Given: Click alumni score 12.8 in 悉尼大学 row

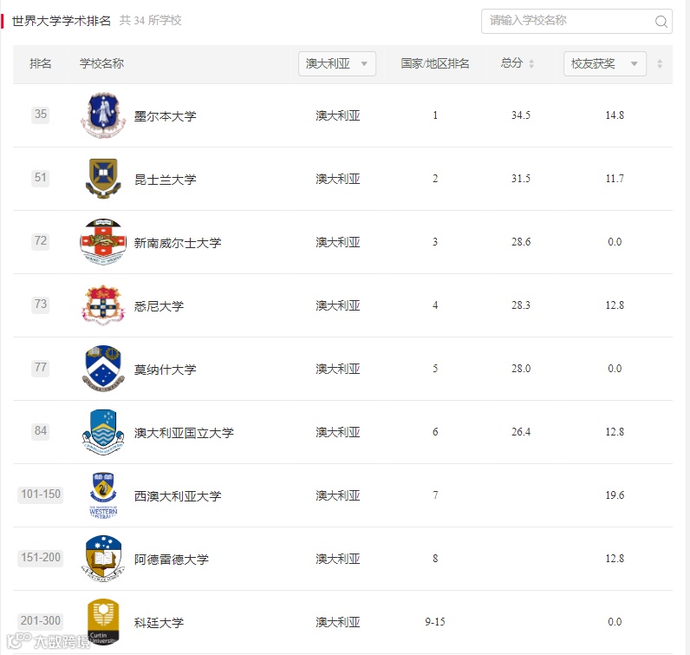Looking at the screenshot, I should [615, 305].
